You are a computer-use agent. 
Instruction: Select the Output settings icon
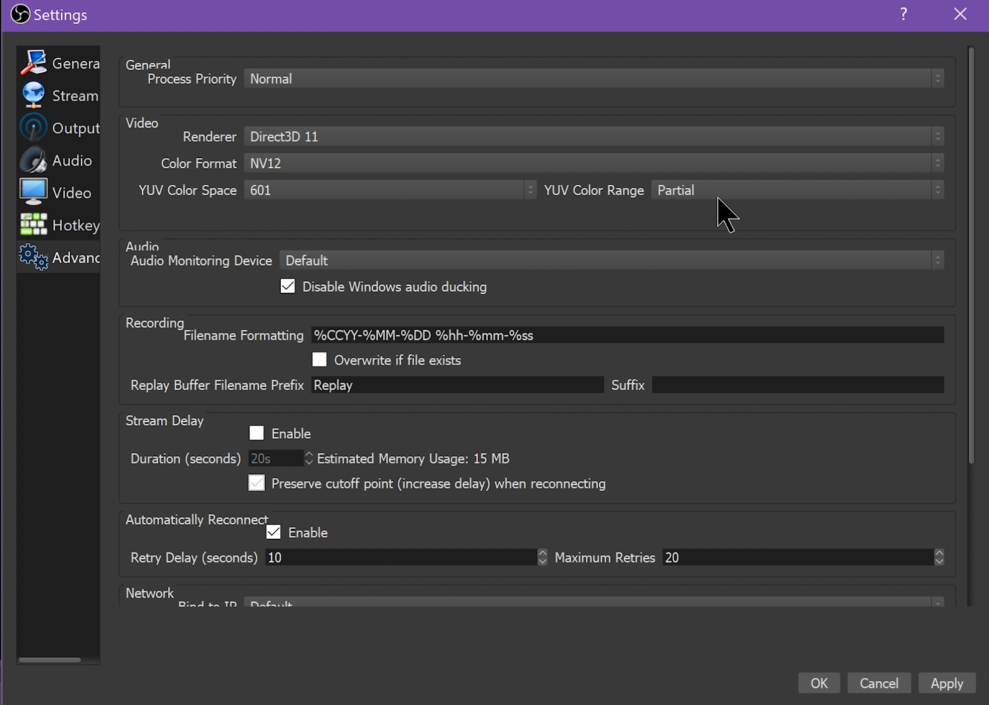click(34, 128)
